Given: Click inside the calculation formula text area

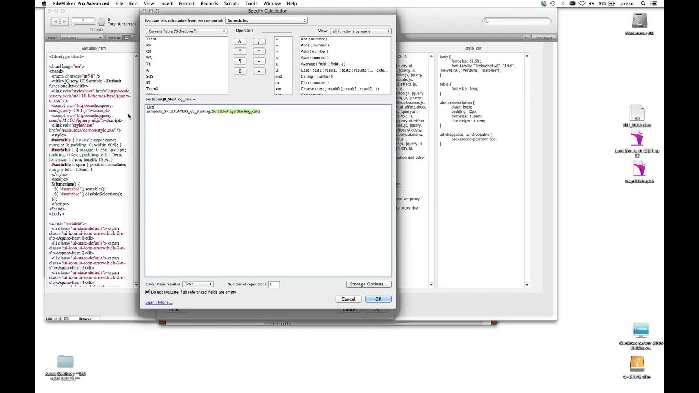Looking at the screenshot, I should coord(268,190).
